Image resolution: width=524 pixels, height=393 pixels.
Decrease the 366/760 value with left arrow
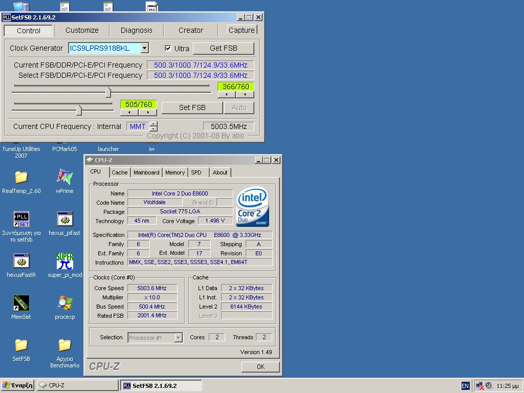coord(227,95)
